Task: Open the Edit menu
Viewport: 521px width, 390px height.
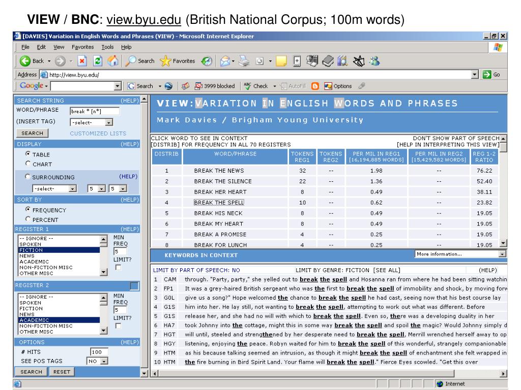Action: pos(41,47)
